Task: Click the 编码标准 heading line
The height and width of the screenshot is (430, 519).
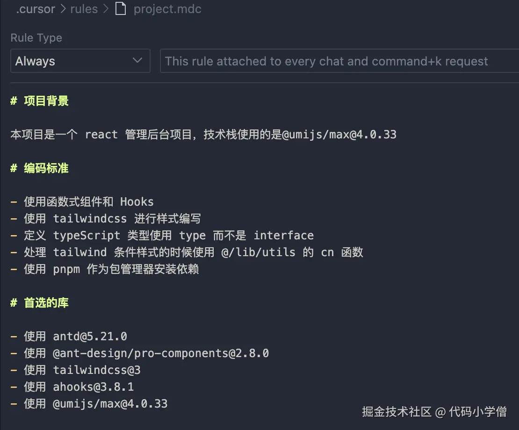Action: (46, 168)
